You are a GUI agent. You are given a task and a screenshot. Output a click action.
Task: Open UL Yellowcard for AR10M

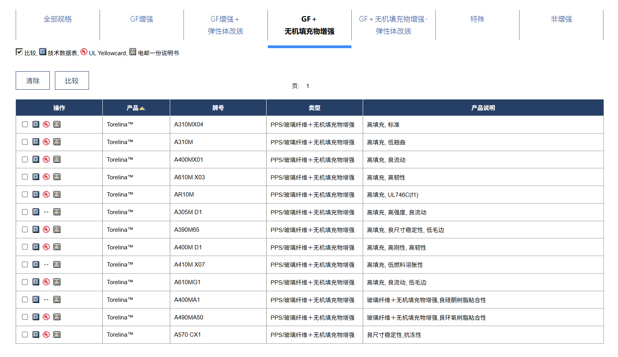click(46, 195)
